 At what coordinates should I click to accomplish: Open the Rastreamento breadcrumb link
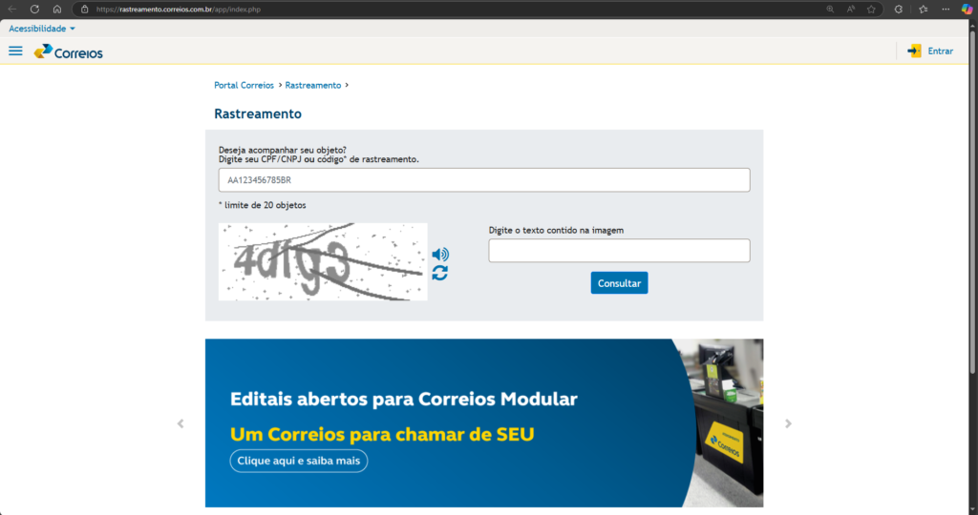tap(313, 85)
